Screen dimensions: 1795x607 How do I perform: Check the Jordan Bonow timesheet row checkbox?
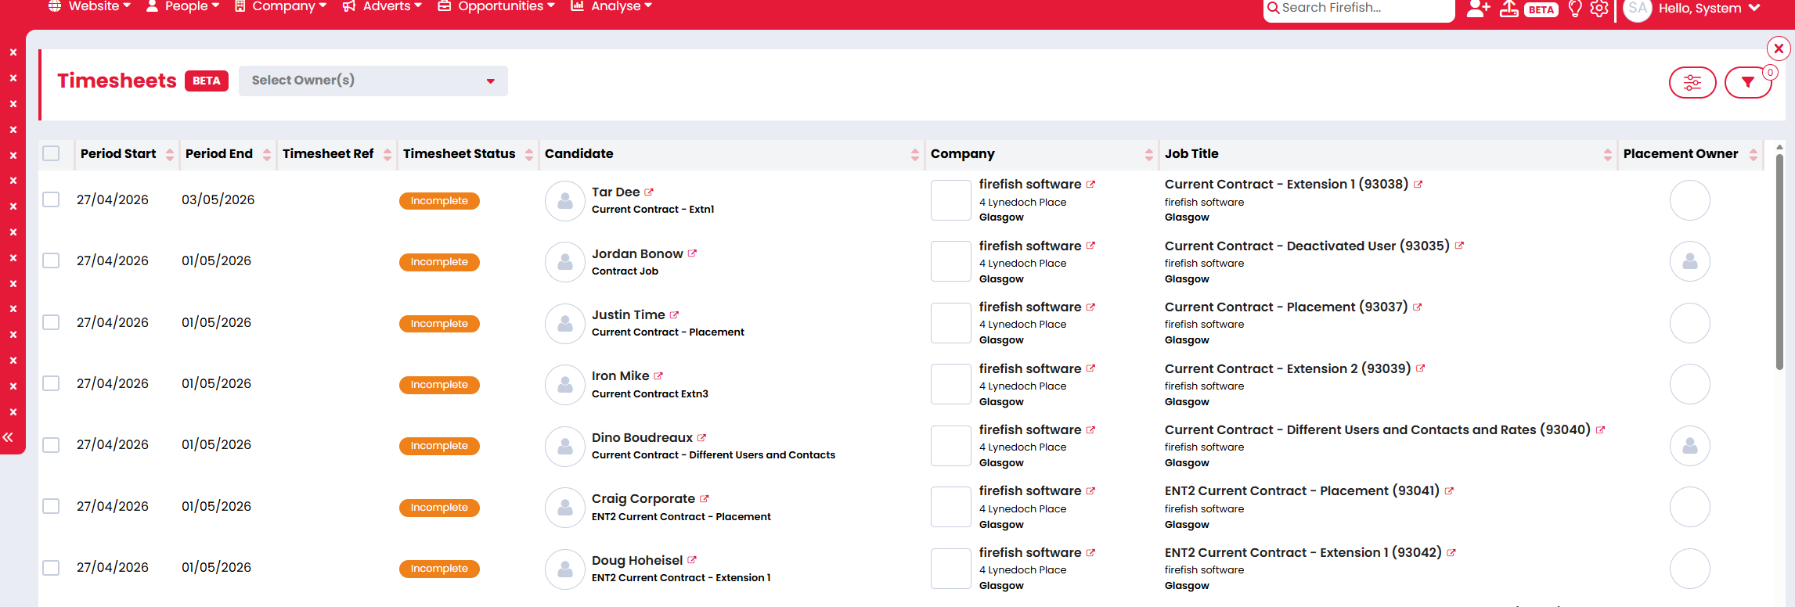coord(52,260)
